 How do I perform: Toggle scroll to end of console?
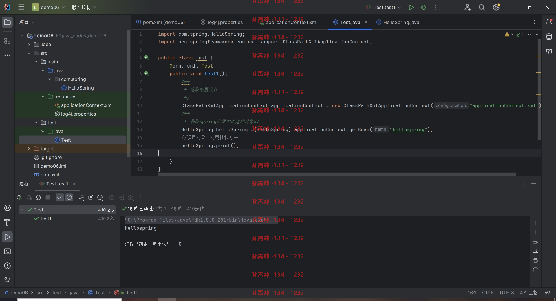tap(535, 251)
